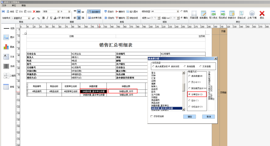Select the 线条 line tool in sidebar
Screen dimensions: 270x146
coord(6,28)
